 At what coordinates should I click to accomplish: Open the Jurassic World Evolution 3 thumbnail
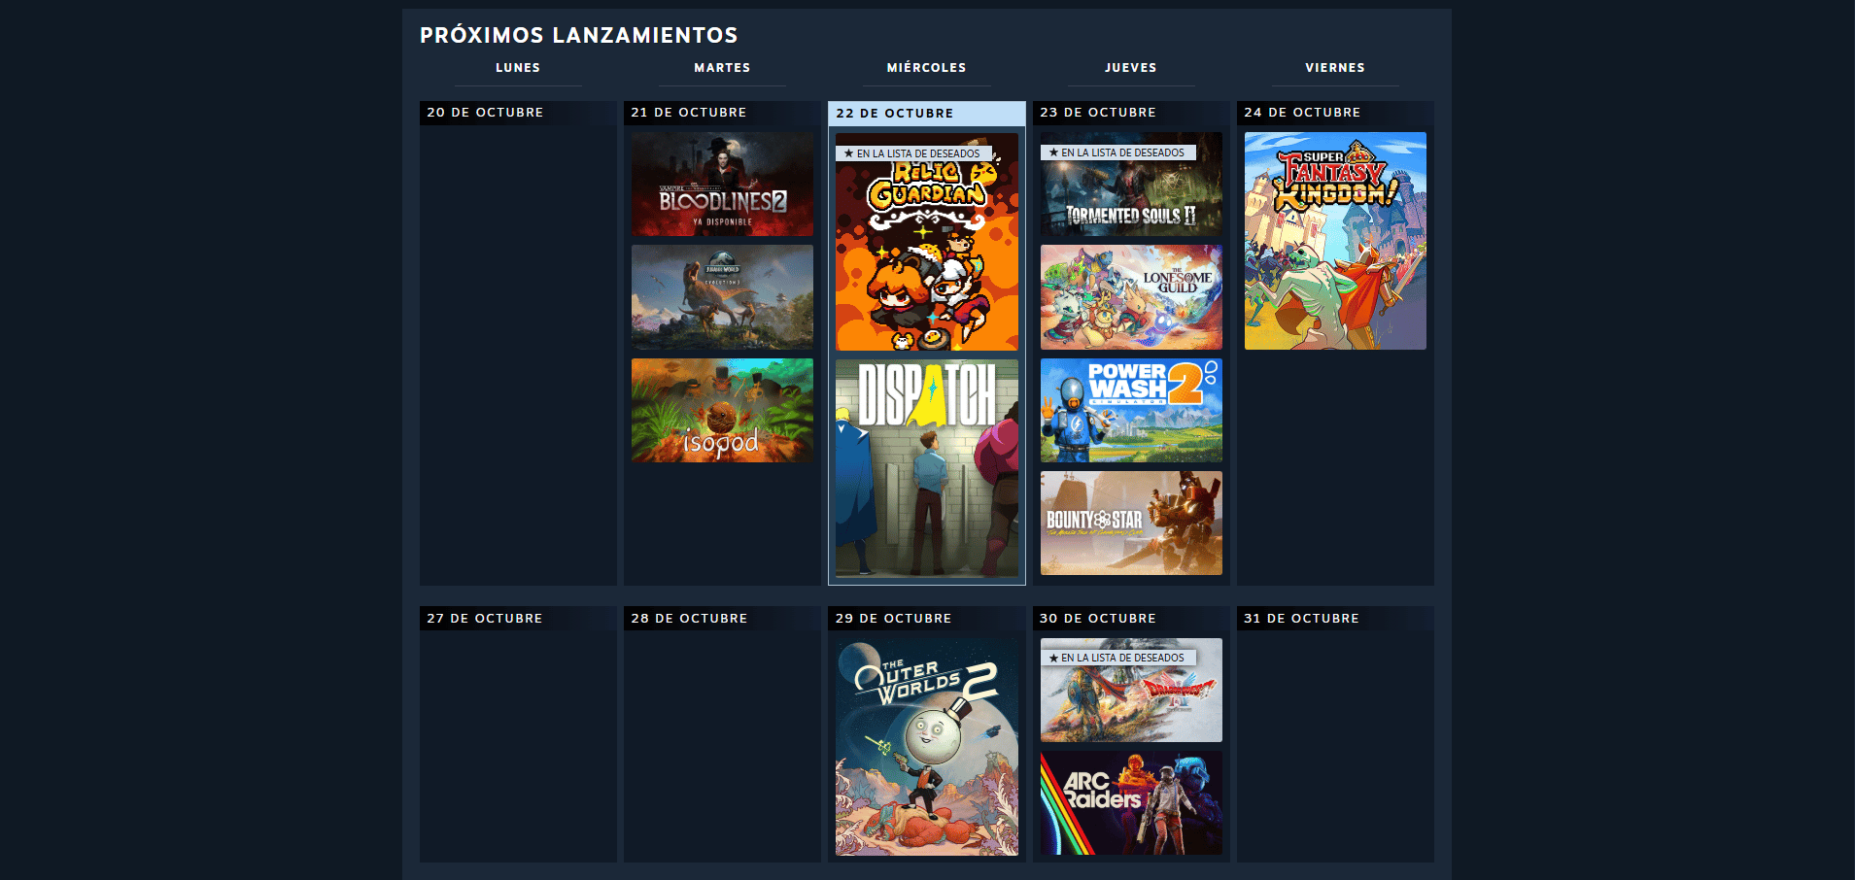pos(722,297)
